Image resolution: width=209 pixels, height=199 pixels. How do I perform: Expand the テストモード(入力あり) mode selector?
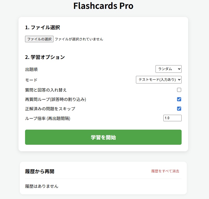click(x=158, y=80)
